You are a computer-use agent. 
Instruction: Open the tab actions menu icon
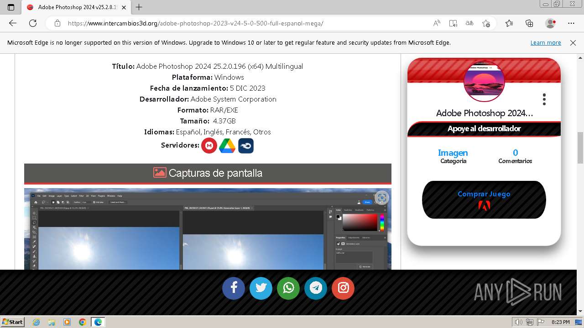click(11, 7)
